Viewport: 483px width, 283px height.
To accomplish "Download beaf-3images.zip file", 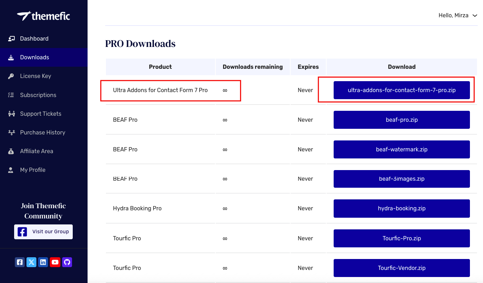I will (401, 179).
